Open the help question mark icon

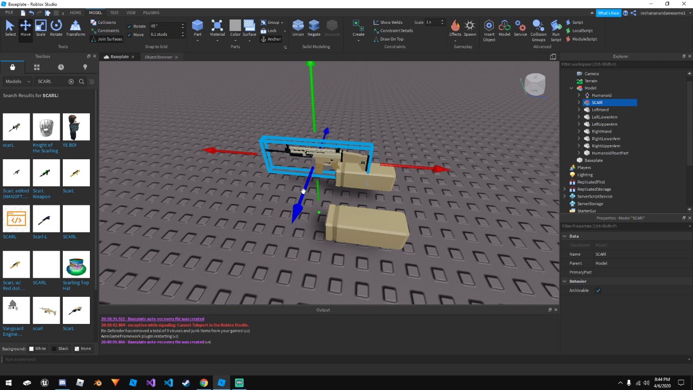[x=625, y=13]
